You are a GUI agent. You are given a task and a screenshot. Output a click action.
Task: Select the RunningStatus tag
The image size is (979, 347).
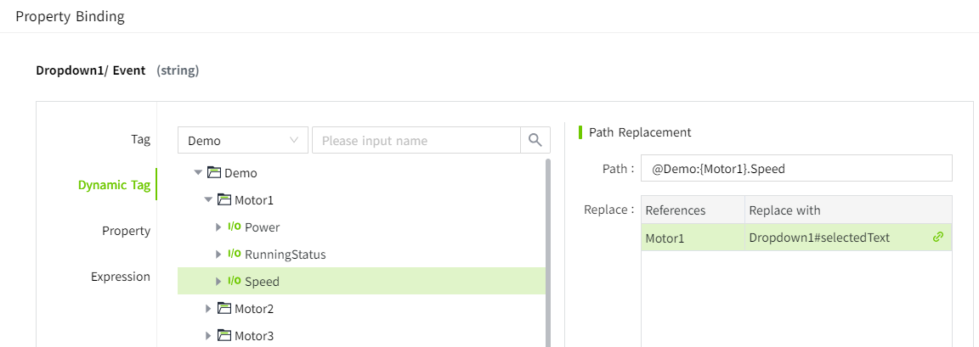285,255
